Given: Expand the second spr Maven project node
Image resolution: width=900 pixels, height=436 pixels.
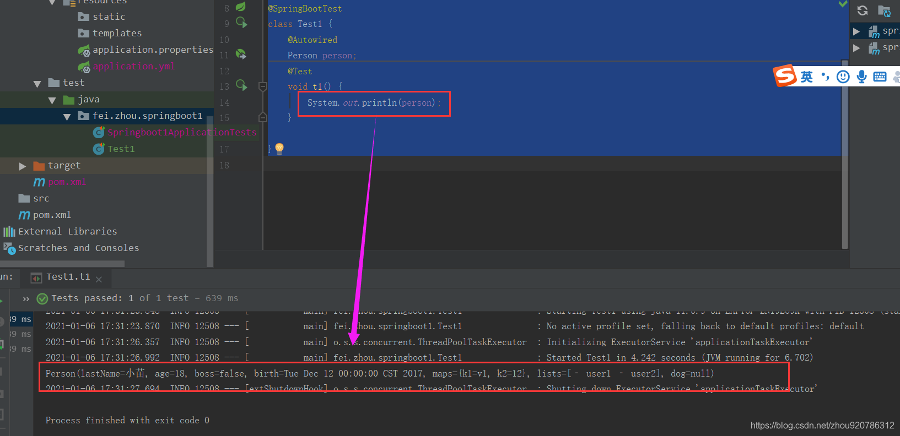Looking at the screenshot, I should tap(856, 48).
